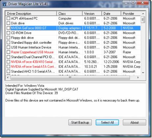This screenshot has width=152, height=138.
Task: Sort by the Class column header
Action: [69, 13]
